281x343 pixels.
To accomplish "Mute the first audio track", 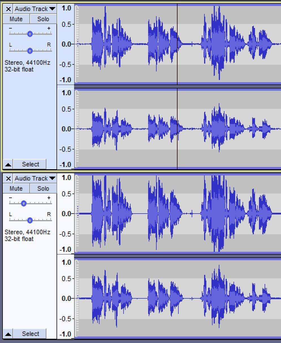I will click(x=16, y=19).
